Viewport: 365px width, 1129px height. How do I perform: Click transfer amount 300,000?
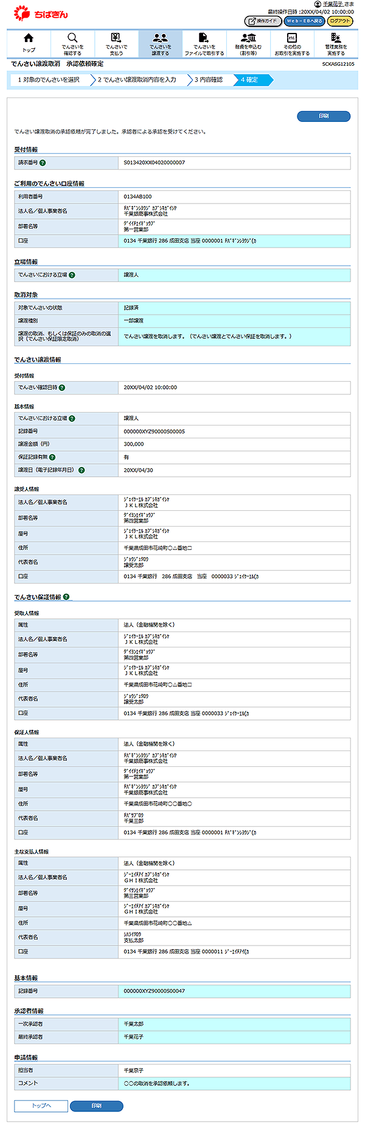(134, 444)
